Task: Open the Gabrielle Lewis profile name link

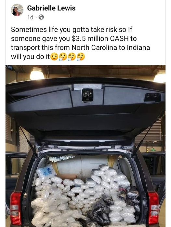Action: [x=51, y=8]
